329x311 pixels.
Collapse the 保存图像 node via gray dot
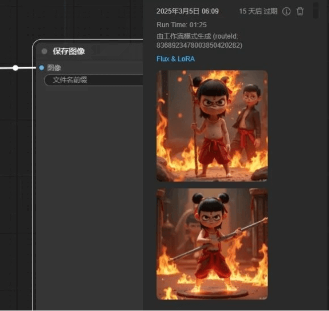(44, 51)
